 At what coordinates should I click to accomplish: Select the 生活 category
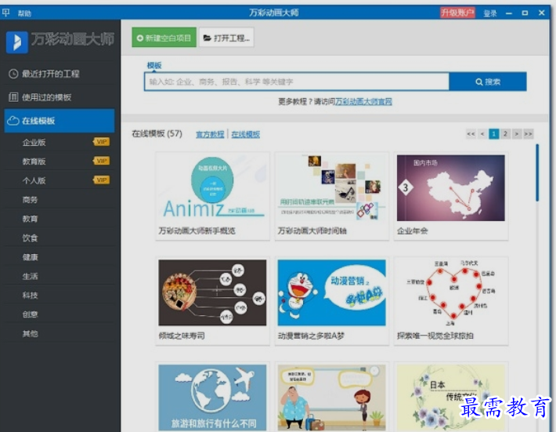tap(30, 276)
